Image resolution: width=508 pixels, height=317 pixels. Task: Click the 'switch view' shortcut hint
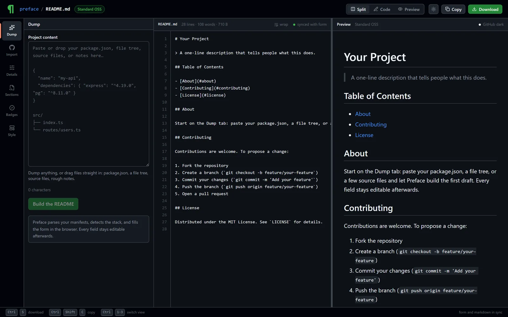click(136, 312)
